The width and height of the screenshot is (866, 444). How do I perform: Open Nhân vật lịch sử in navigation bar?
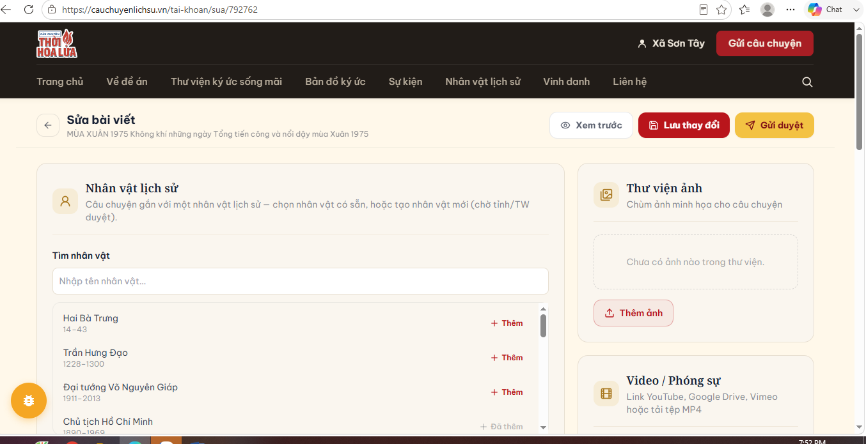click(483, 82)
